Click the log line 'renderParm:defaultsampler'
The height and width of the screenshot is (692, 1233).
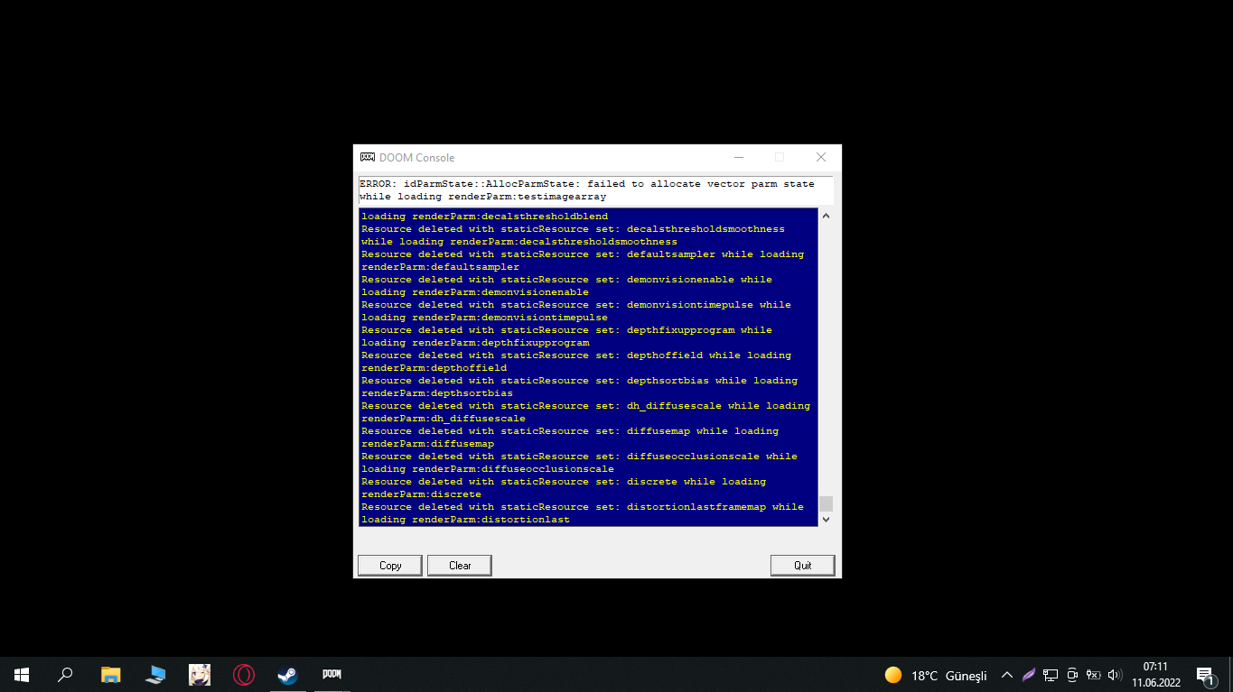coord(441,267)
